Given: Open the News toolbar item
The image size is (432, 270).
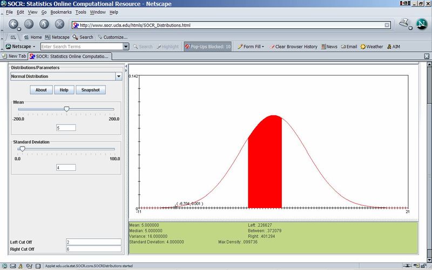Looking at the screenshot, I should pos(329,46).
